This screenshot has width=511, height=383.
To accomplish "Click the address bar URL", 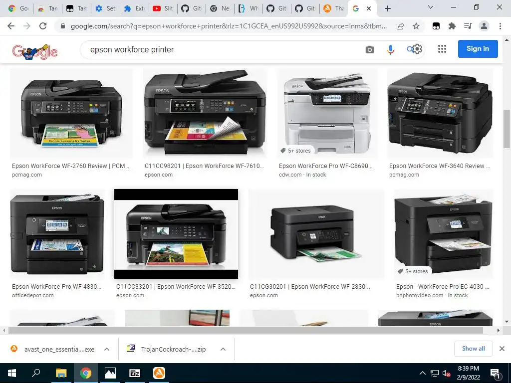I will 229,26.
